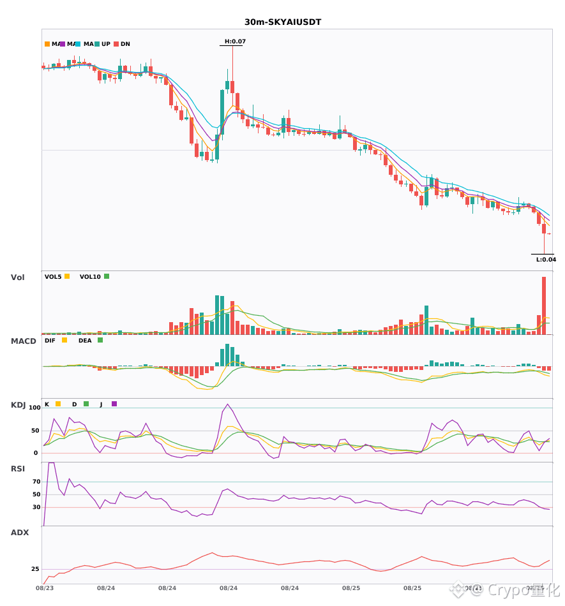Click the DN legend text

click(125, 44)
